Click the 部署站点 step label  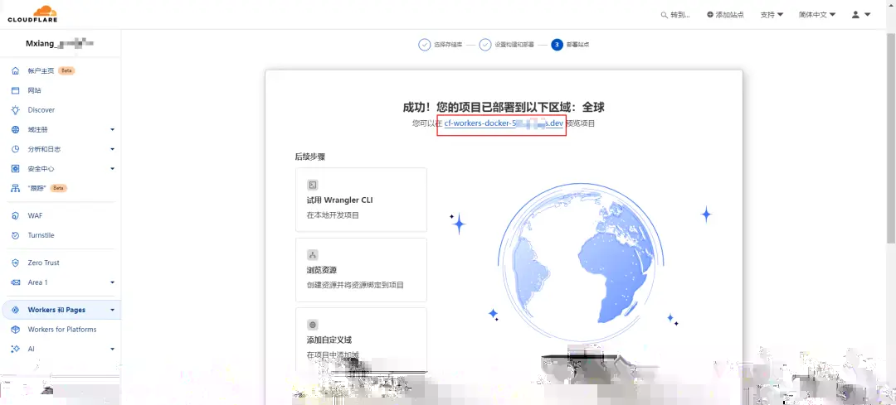pos(577,45)
